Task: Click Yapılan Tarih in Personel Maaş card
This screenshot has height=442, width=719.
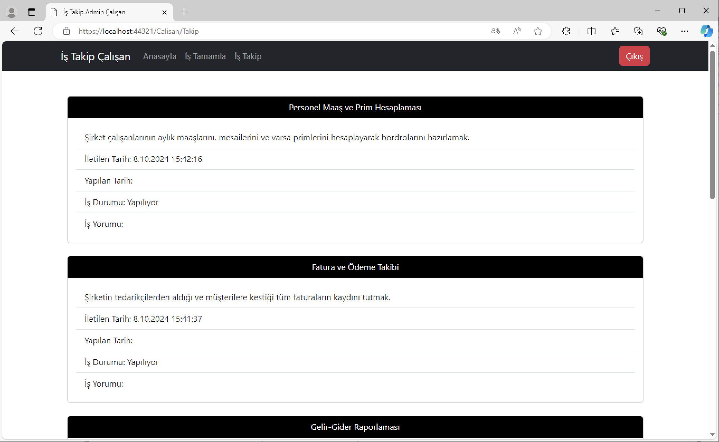Action: [x=355, y=181]
